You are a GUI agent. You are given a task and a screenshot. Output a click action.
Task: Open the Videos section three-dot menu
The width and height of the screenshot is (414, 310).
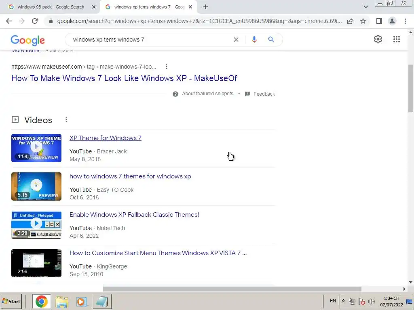[66, 119]
